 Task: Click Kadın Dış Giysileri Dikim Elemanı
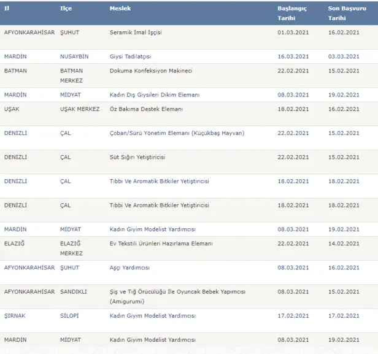[x=154, y=95]
